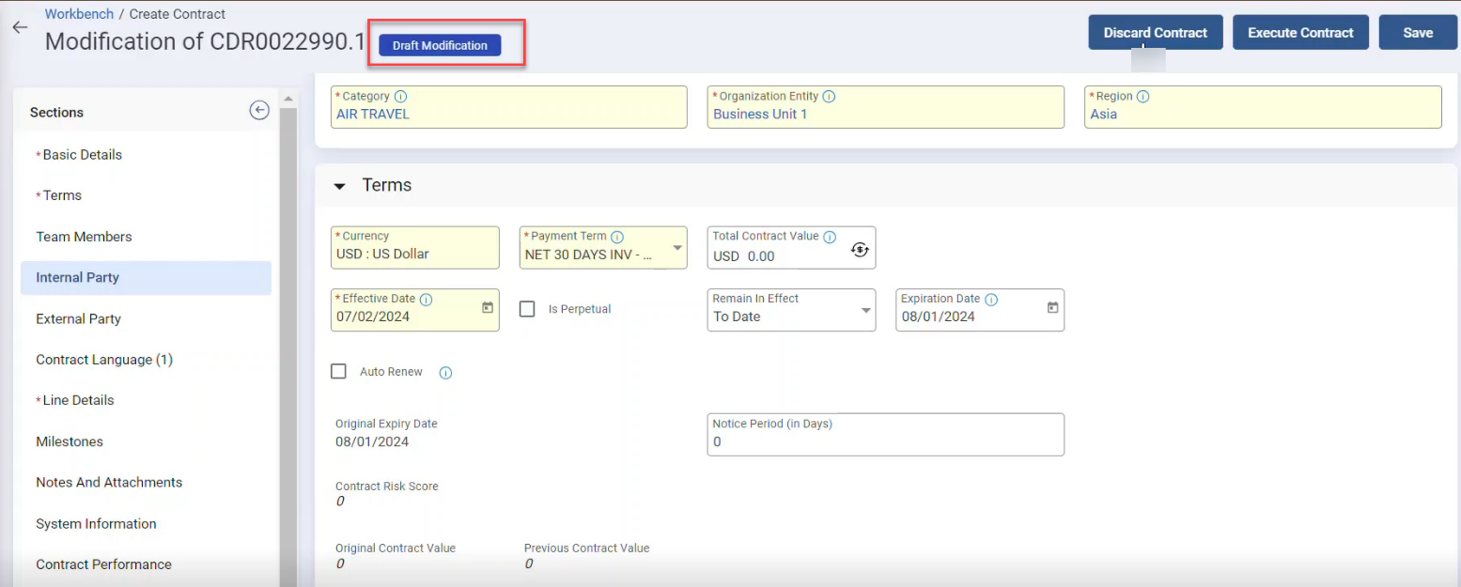Enable the Is Perpetual checkbox
This screenshot has width=1461, height=587.
(x=528, y=309)
